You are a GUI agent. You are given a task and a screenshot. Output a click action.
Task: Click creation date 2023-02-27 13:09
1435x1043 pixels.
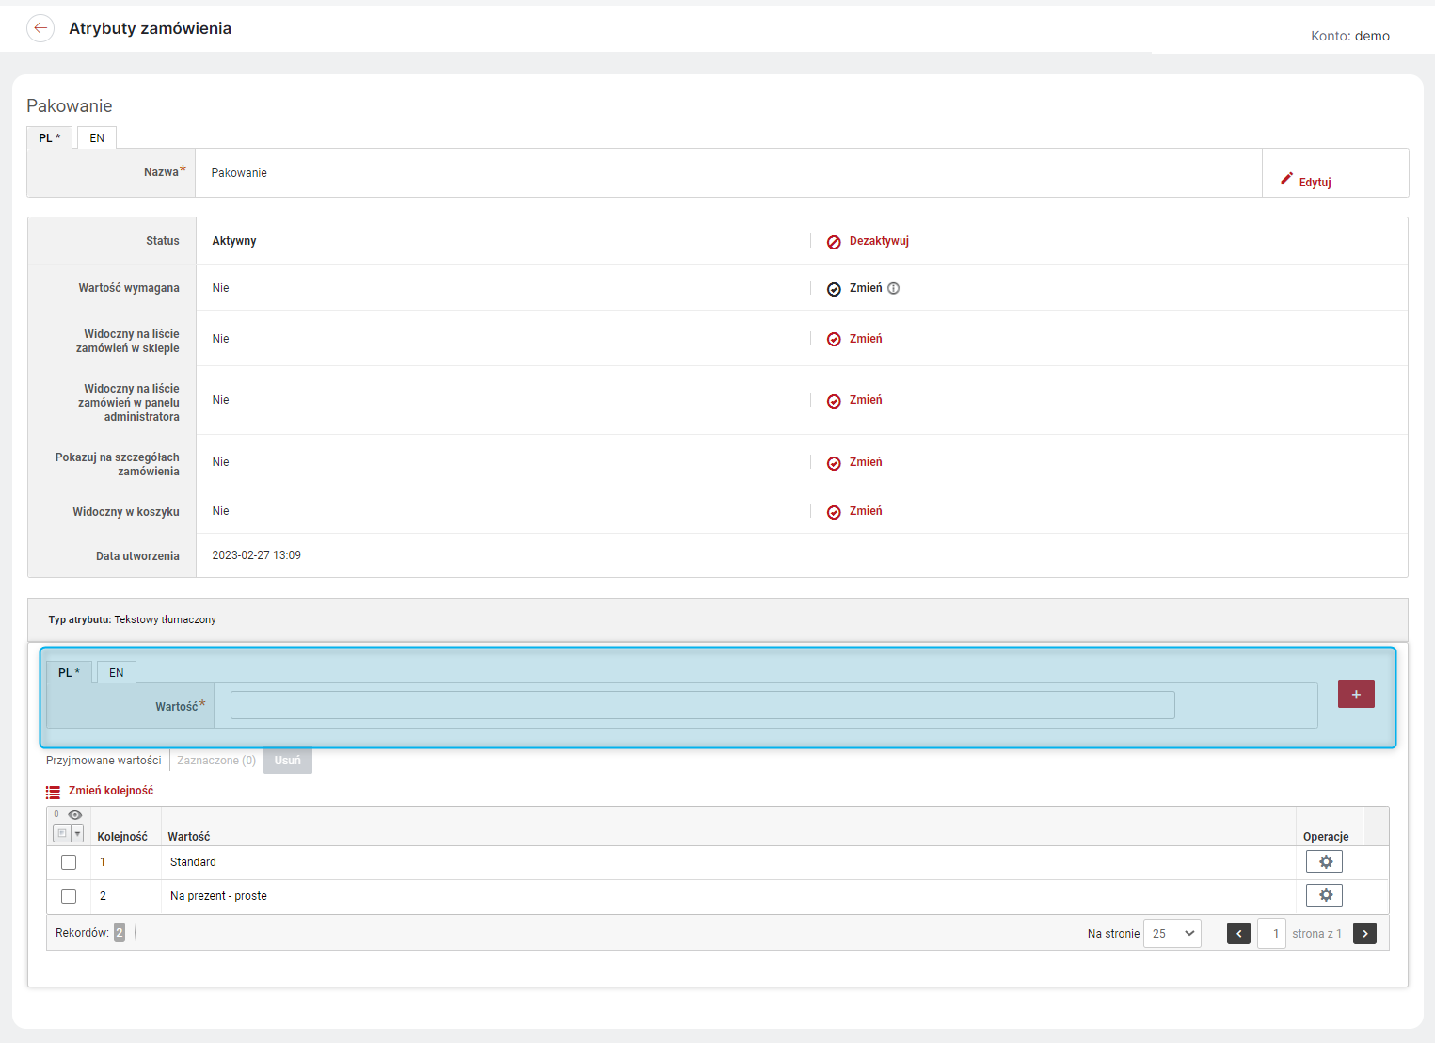tap(257, 555)
